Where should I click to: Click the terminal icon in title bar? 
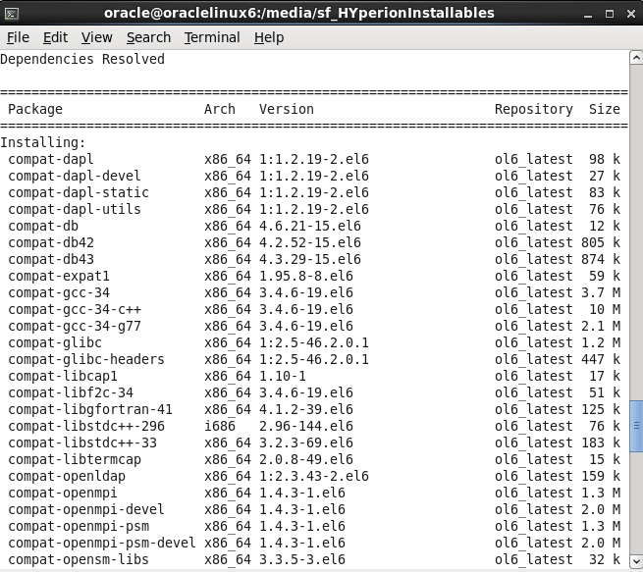coord(12,14)
